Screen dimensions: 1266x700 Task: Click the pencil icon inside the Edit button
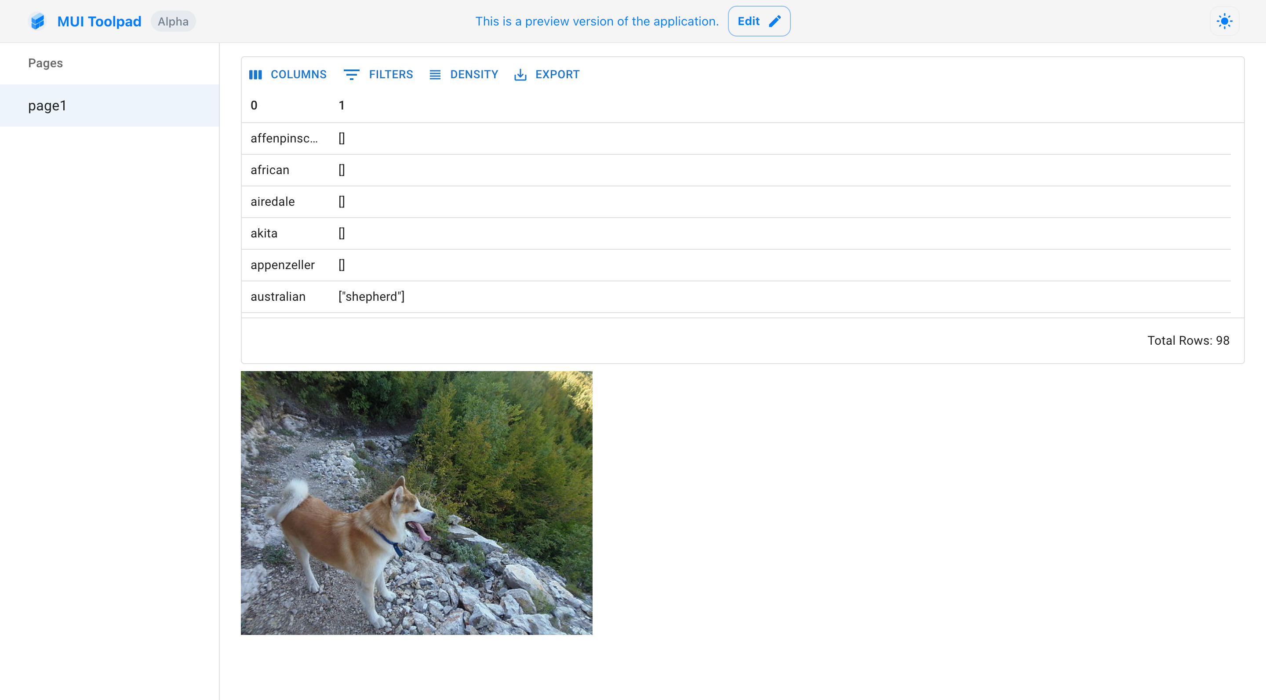point(775,21)
